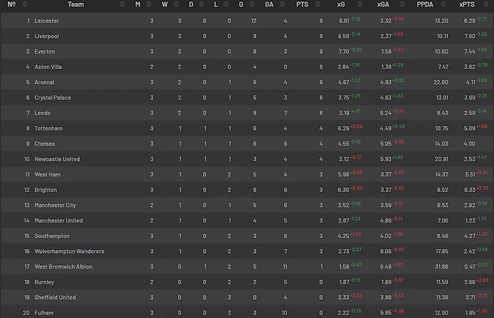
Task: Sort the table by the PTS column
Action: (x=301, y=5)
